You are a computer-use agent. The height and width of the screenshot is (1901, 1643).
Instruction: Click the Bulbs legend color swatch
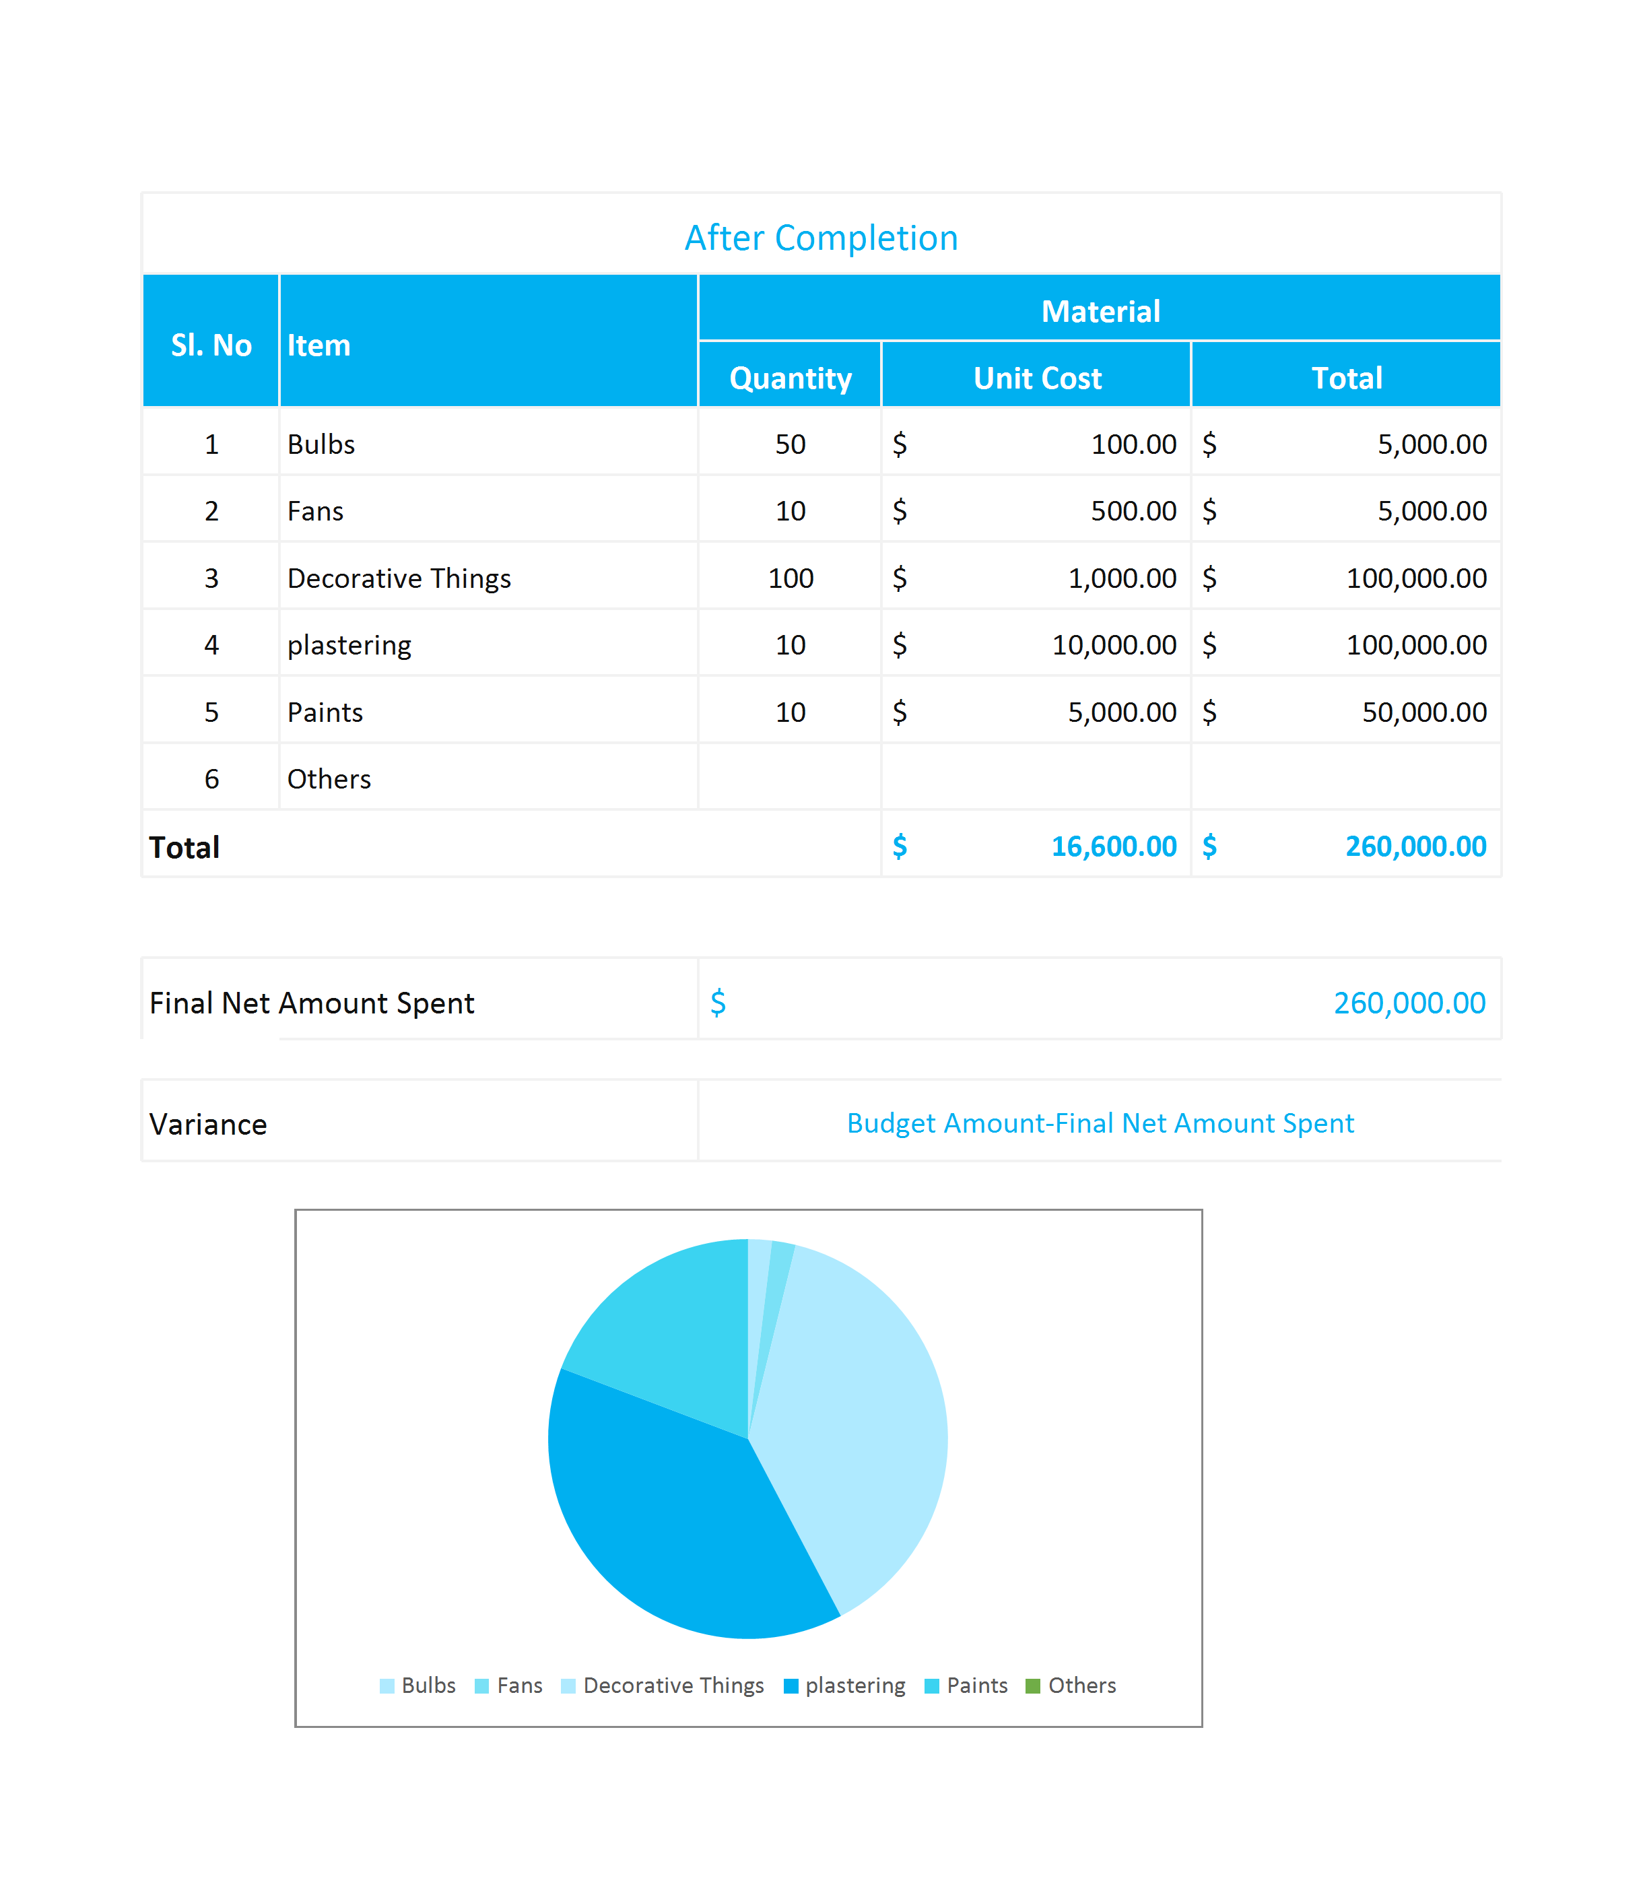pyautogui.click(x=387, y=1686)
